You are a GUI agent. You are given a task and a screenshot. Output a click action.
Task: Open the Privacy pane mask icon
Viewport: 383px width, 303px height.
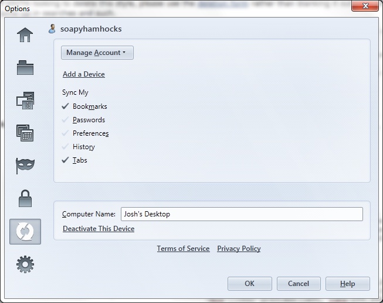25,166
